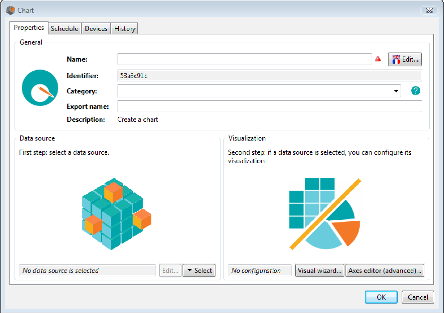
Task: Click 'First step: select a data source.' text
Action: (64, 153)
